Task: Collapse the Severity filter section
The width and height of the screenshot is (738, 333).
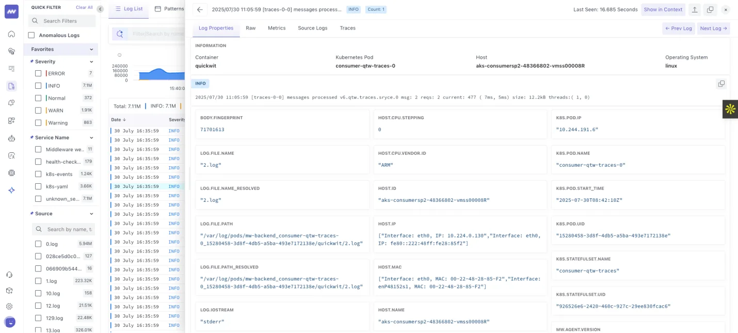Action: [x=91, y=61]
